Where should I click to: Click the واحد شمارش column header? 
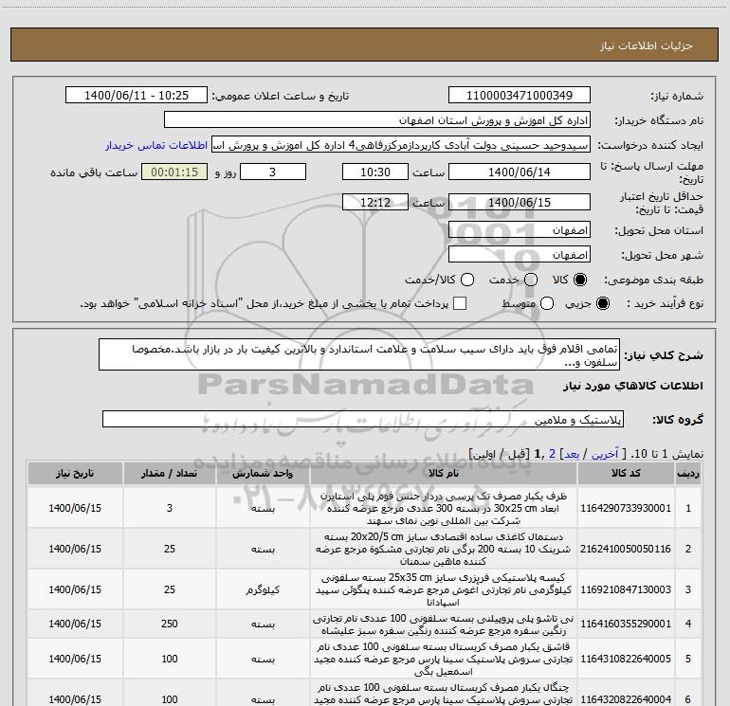pos(263,473)
